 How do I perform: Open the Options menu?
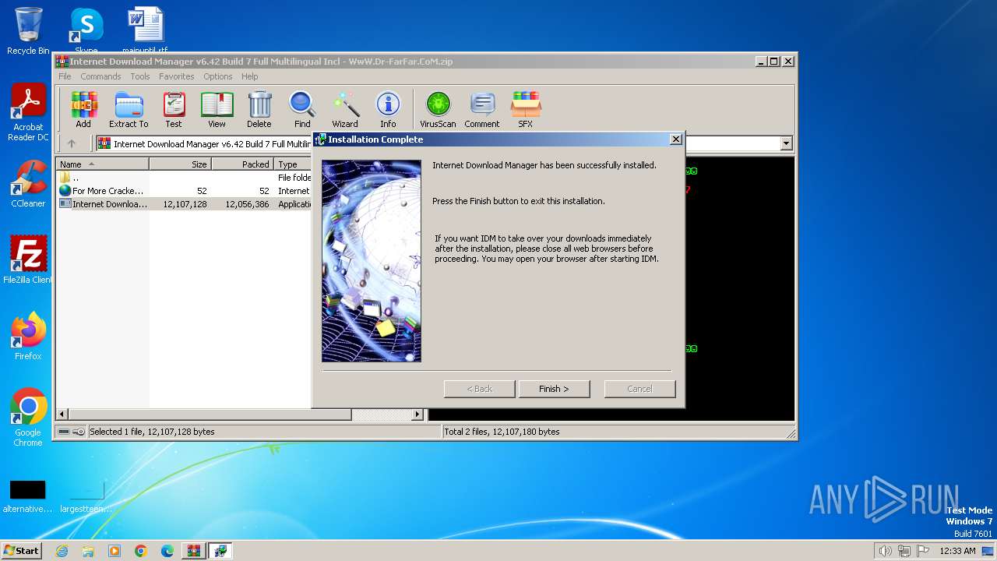[218, 76]
